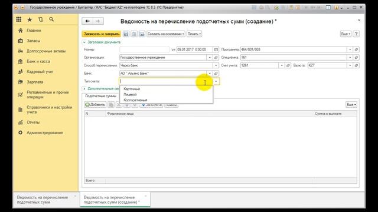Open the calendar picker for the date
378x212 pixels.
pyautogui.click(x=216, y=49)
